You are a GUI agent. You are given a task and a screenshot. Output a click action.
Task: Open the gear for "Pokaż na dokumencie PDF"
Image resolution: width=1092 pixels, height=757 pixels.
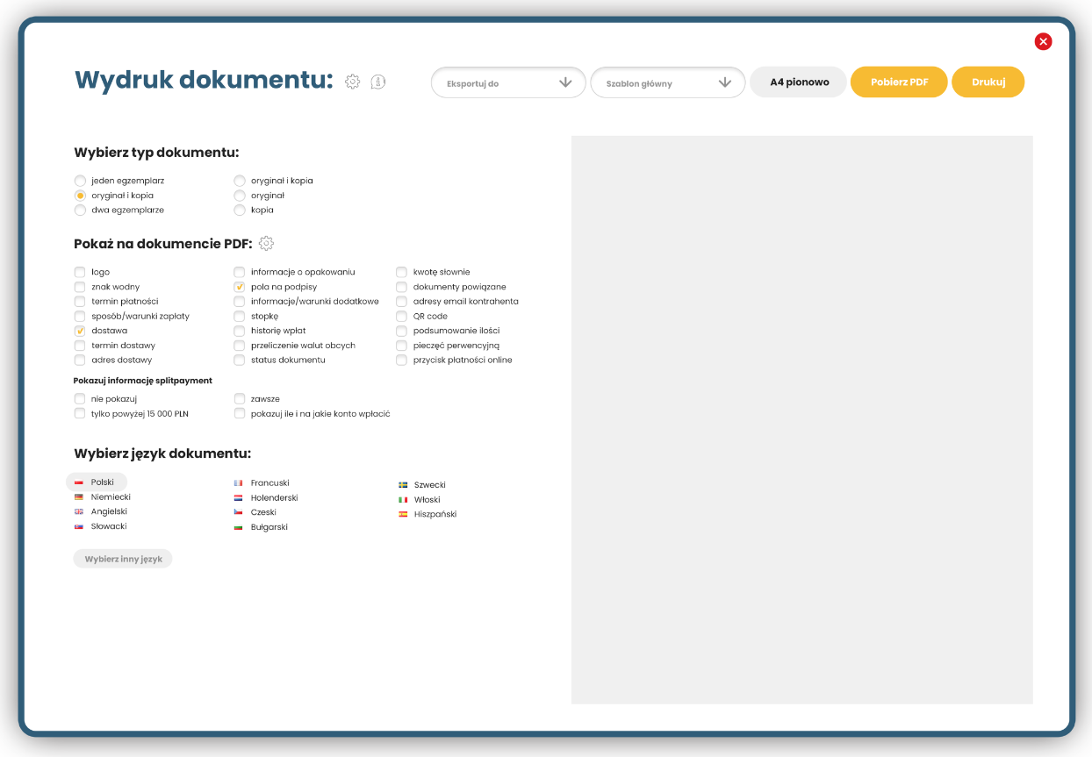click(x=266, y=243)
